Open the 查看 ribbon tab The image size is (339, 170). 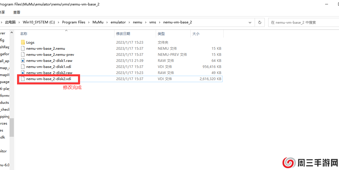tap(17, 12)
